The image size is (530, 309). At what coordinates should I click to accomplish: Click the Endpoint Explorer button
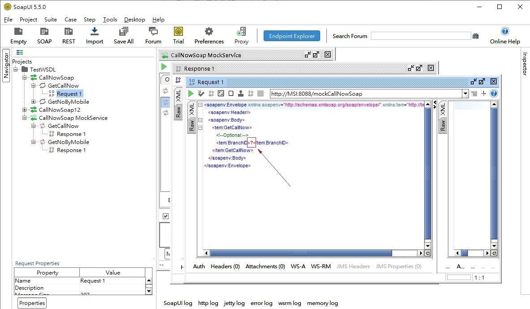coord(292,36)
